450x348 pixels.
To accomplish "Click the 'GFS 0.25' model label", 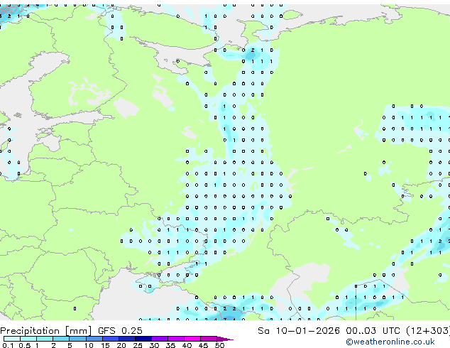I will [120, 331].
